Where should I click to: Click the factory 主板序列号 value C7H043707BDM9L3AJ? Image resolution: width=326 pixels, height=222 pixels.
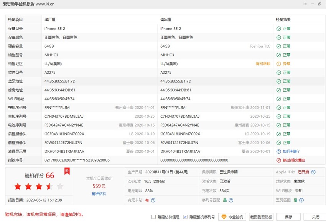click(64, 117)
